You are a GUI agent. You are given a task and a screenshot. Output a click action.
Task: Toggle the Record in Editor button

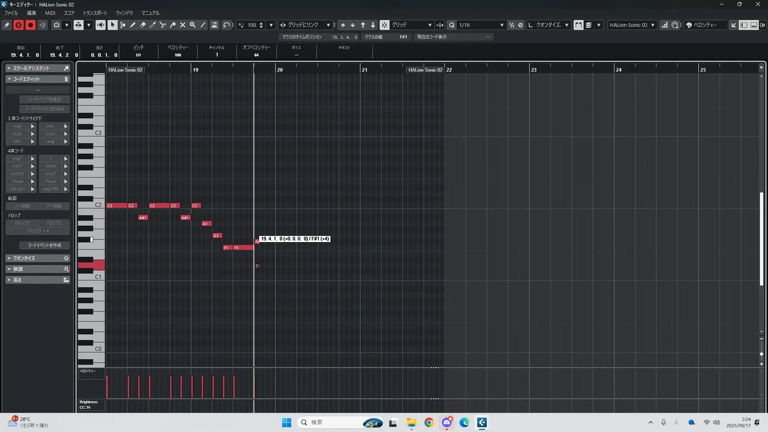[30, 25]
